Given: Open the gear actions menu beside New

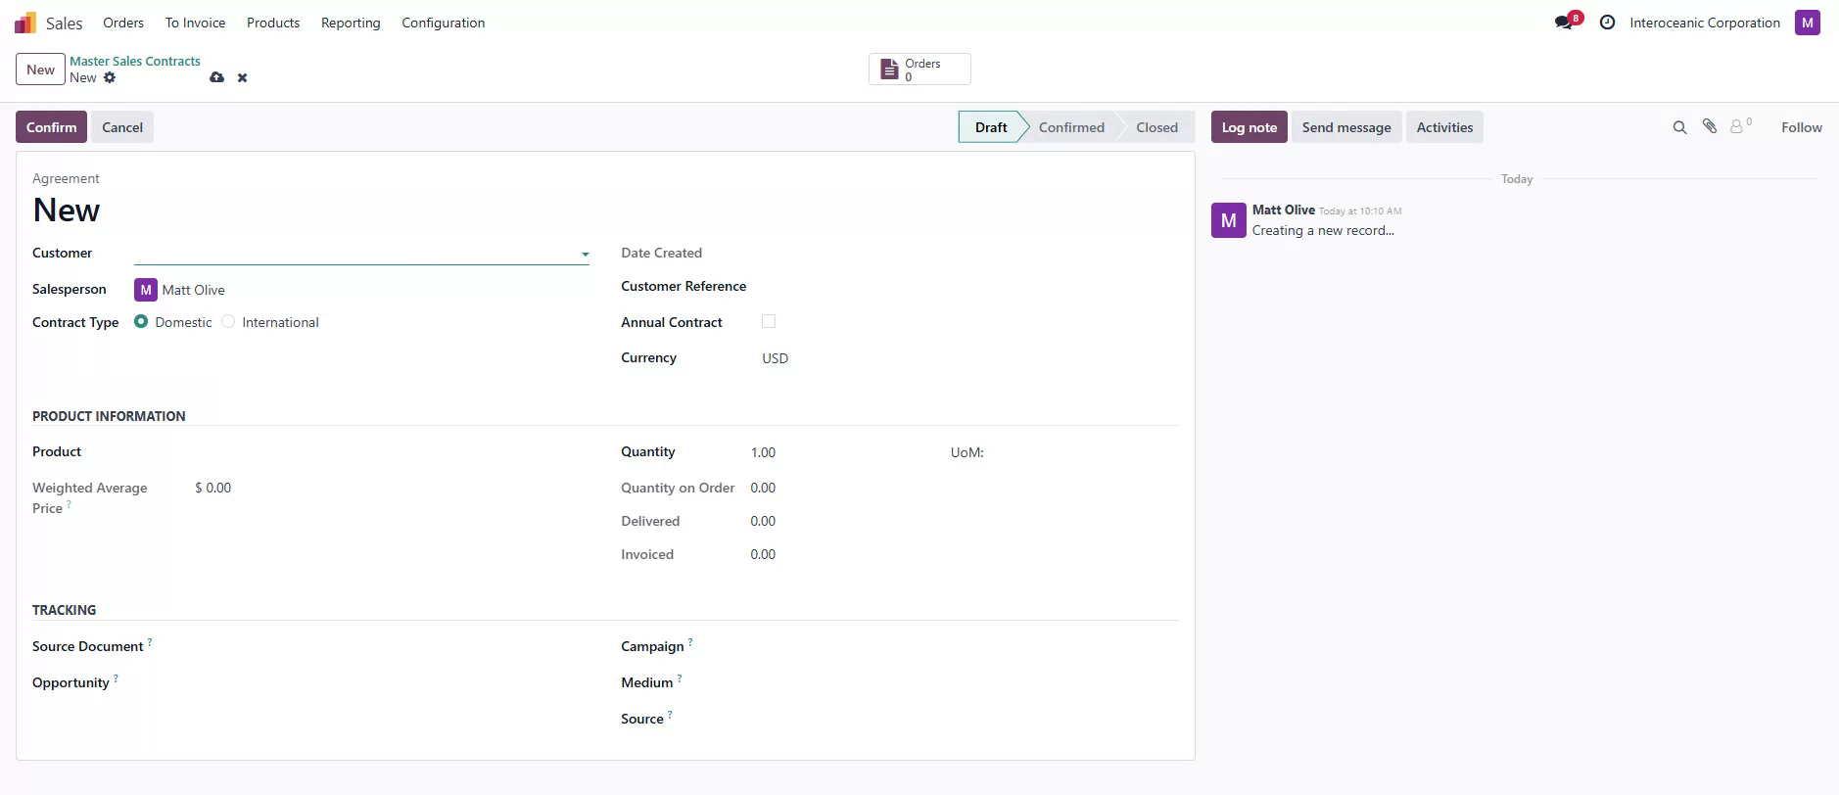Looking at the screenshot, I should click(x=110, y=77).
